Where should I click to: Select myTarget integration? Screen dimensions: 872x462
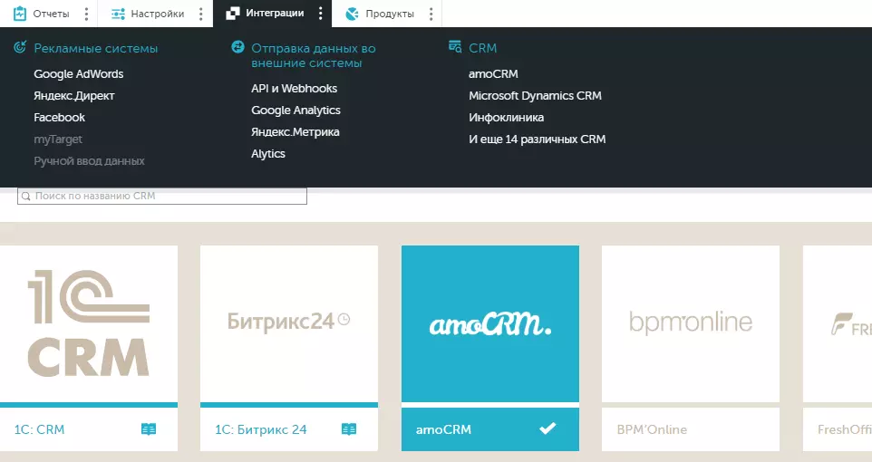[x=58, y=140]
